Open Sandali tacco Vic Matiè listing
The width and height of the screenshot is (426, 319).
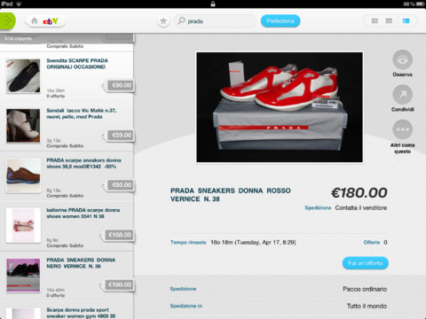[x=67, y=127]
